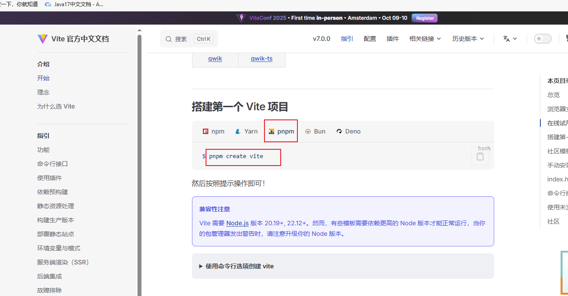Open the language translation icon menu
The width and height of the screenshot is (568, 296).
click(x=510, y=39)
